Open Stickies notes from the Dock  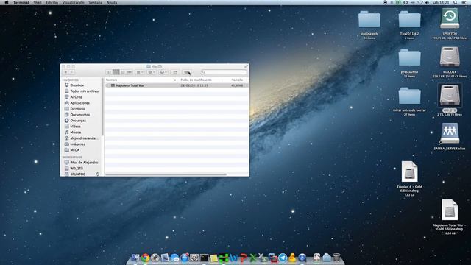[x=213, y=258]
